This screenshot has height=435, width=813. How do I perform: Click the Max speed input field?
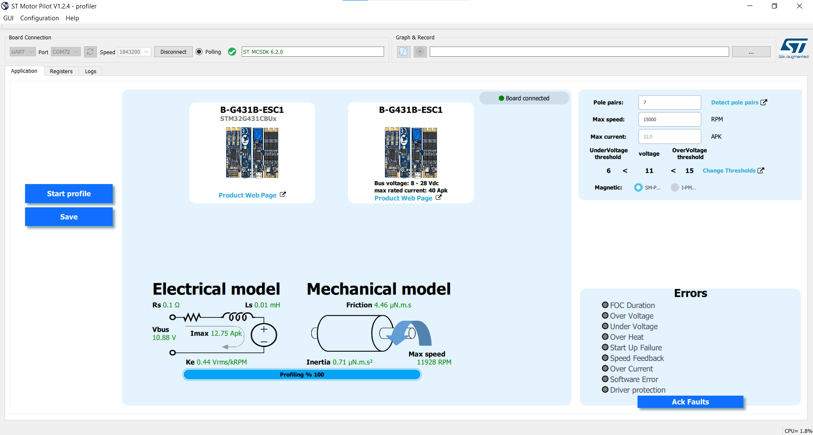click(x=669, y=119)
